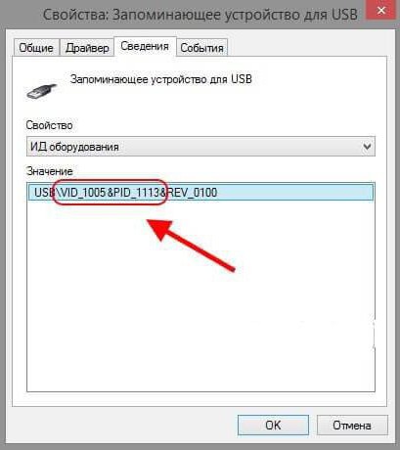Image resolution: width=400 pixels, height=450 pixels.
Task: Click the Свойство label
Action: coord(49,125)
